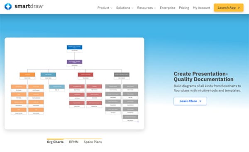Switch to the Space Plans tab
Viewport: 249px width, 152px height.
point(93,142)
